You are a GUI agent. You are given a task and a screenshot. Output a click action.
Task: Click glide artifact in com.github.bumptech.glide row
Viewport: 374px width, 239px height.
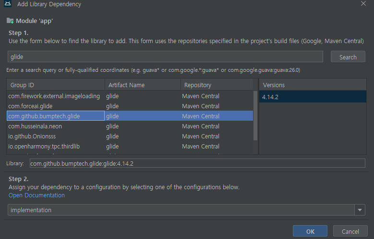click(112, 116)
